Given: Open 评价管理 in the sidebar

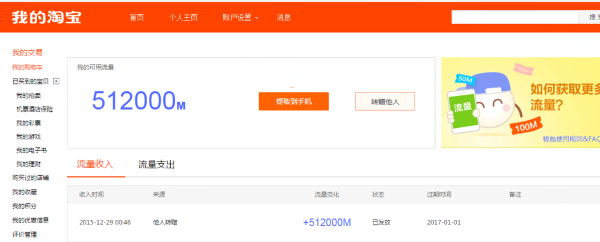Looking at the screenshot, I should 25,235.
